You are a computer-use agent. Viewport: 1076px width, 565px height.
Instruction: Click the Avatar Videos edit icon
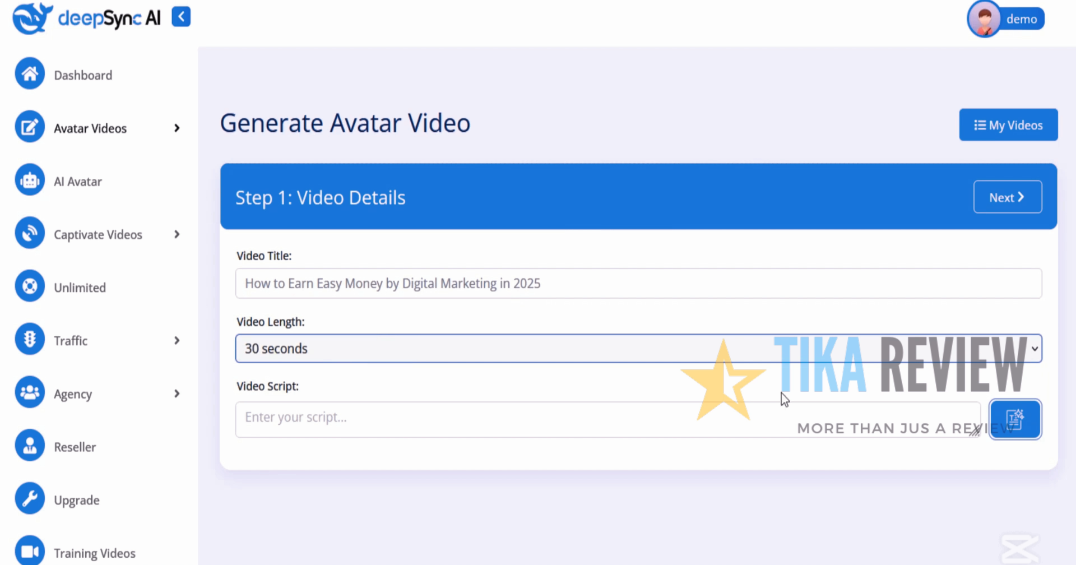pos(30,127)
